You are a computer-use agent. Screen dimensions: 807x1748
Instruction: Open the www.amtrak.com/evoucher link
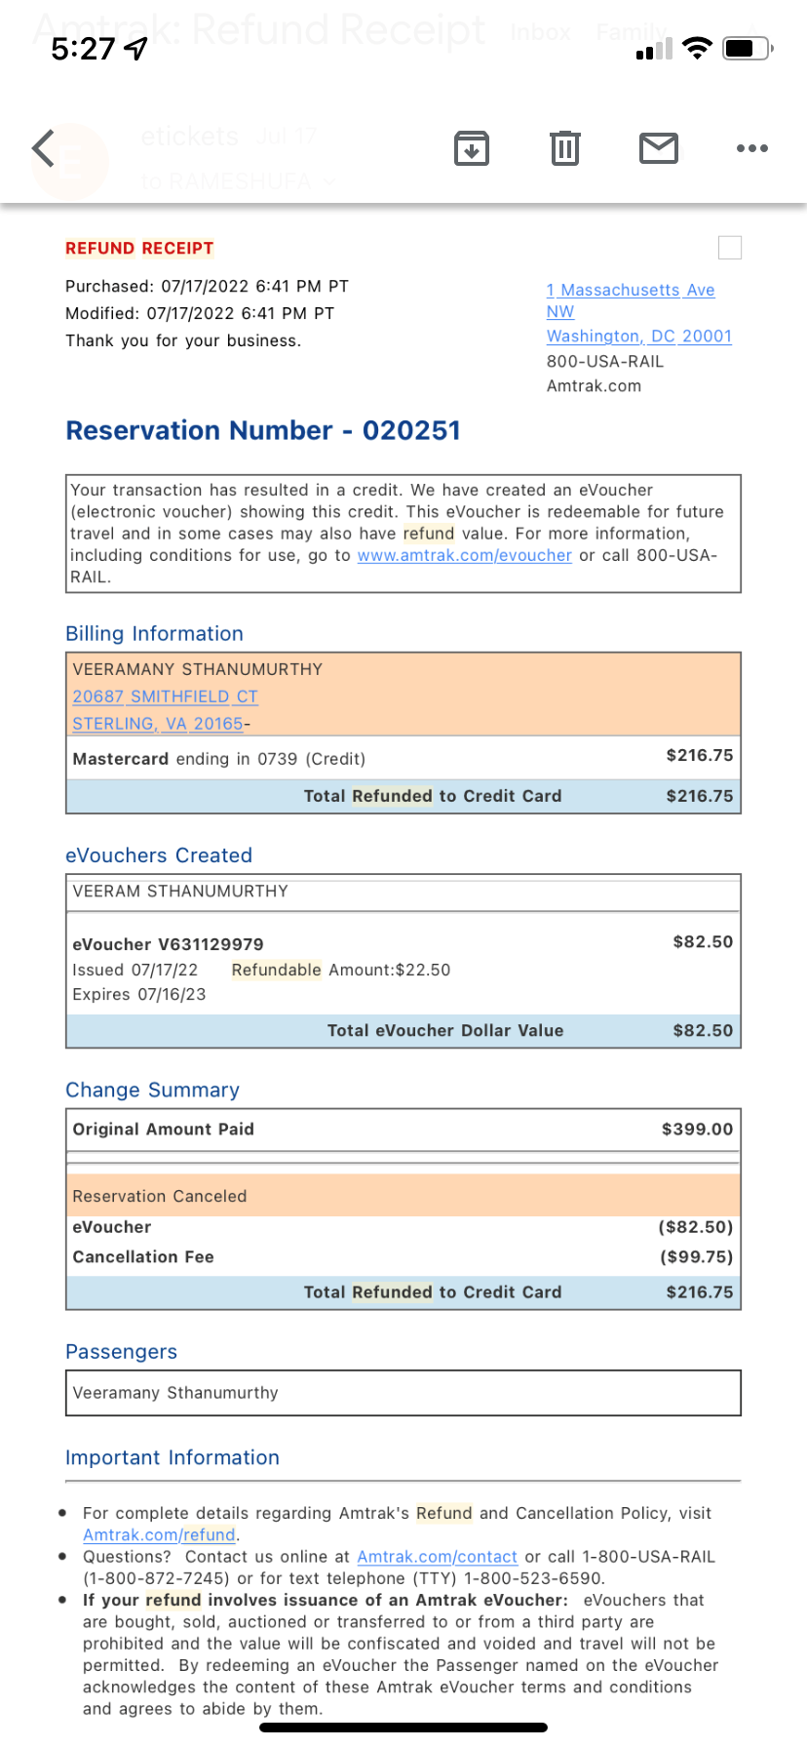(x=465, y=555)
